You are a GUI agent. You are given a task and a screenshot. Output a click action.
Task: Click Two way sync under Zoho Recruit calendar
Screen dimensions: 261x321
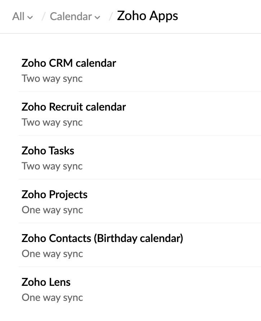coord(52,122)
